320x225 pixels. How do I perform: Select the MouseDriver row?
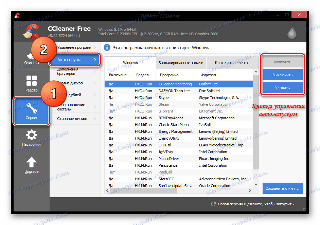tap(179, 159)
